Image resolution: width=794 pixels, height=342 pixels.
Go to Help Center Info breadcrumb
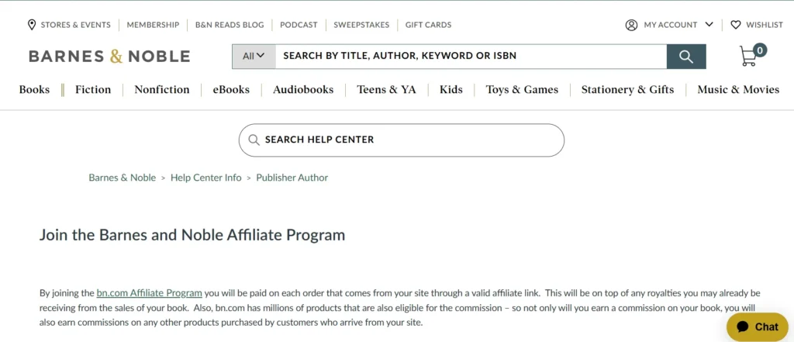pyautogui.click(x=206, y=178)
